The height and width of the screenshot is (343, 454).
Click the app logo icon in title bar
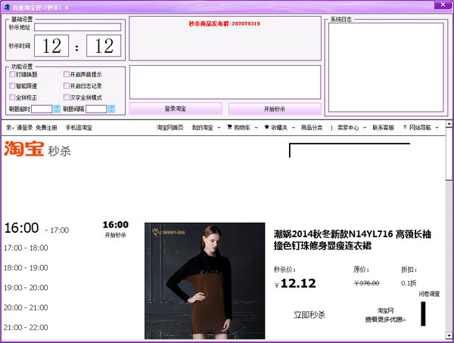click(8, 8)
